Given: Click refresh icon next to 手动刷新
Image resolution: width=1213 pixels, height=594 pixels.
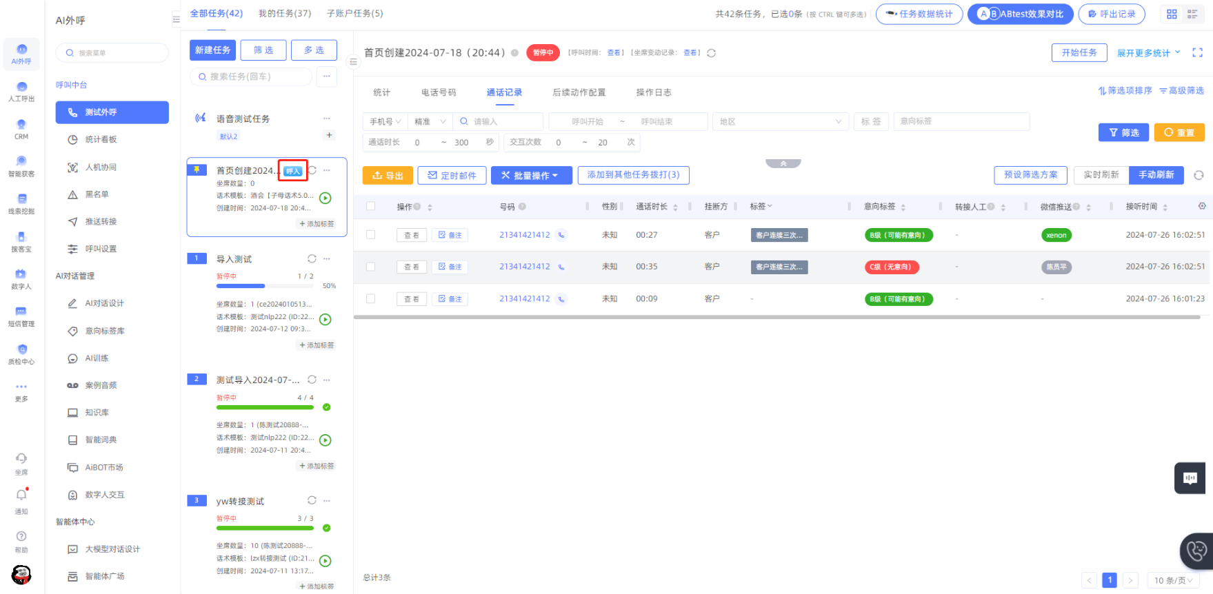Looking at the screenshot, I should click(x=1199, y=175).
